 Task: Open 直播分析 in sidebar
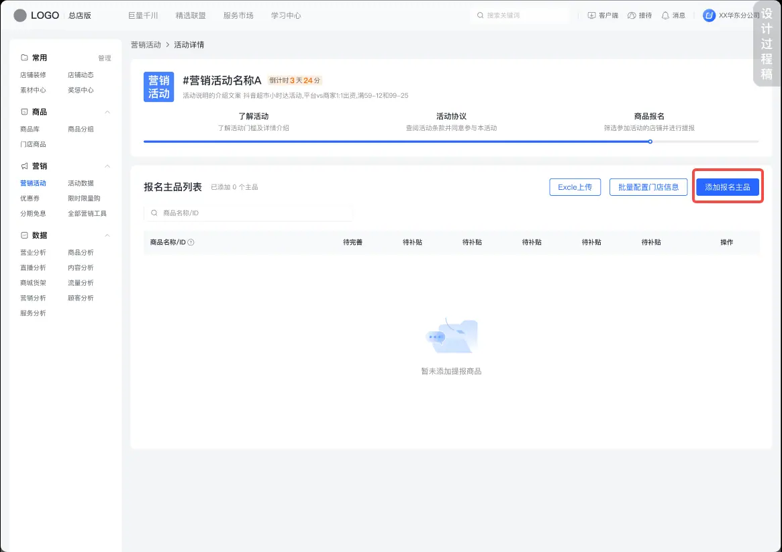click(x=33, y=268)
